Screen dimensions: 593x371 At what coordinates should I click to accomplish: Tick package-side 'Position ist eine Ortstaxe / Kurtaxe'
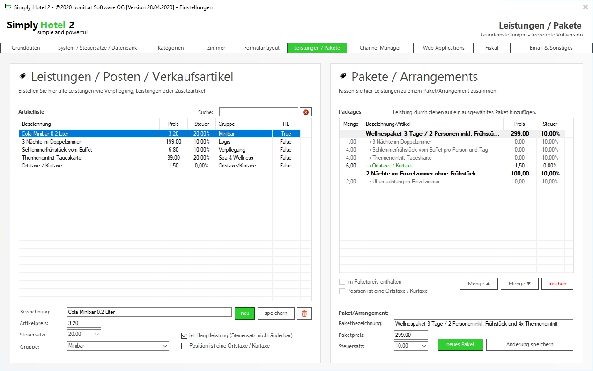(342, 291)
